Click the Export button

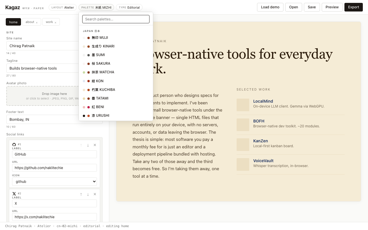pyautogui.click(x=353, y=7)
